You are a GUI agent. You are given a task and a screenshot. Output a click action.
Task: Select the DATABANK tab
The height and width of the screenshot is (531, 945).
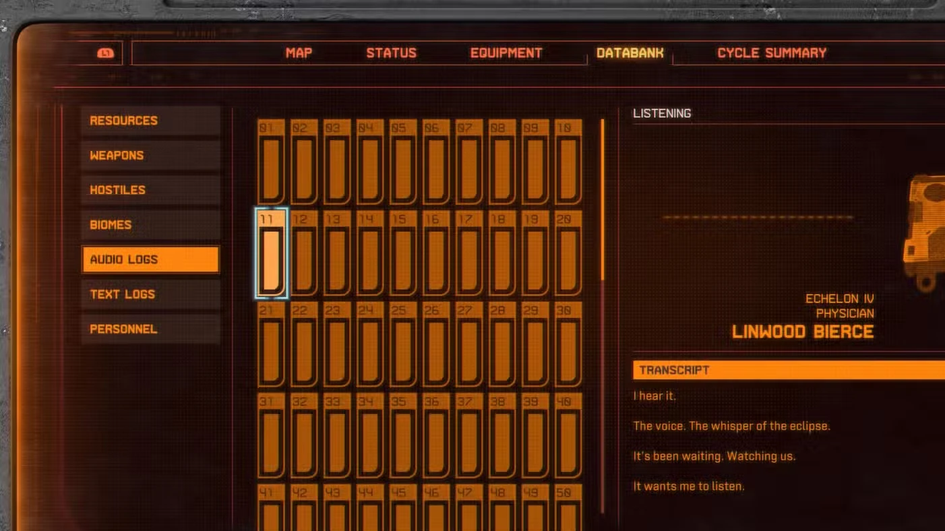tap(630, 53)
